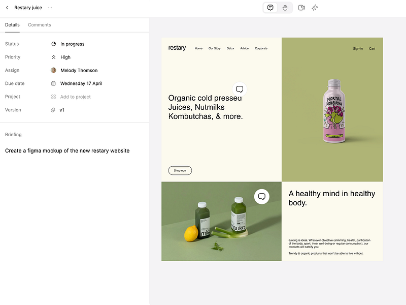Change assignee Melody Thomson

tap(79, 71)
